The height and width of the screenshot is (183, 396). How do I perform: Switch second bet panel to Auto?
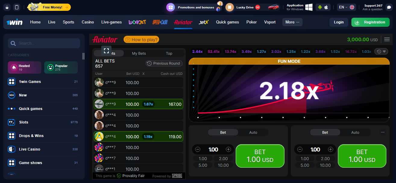[x=355, y=133]
